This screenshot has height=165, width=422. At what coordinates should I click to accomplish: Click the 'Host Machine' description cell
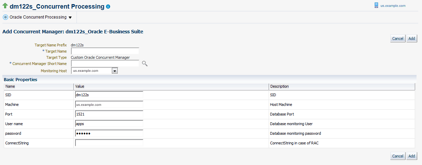342,104
